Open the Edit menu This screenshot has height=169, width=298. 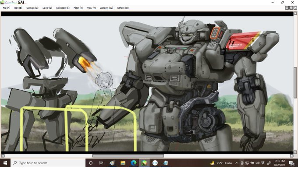pos(18,8)
